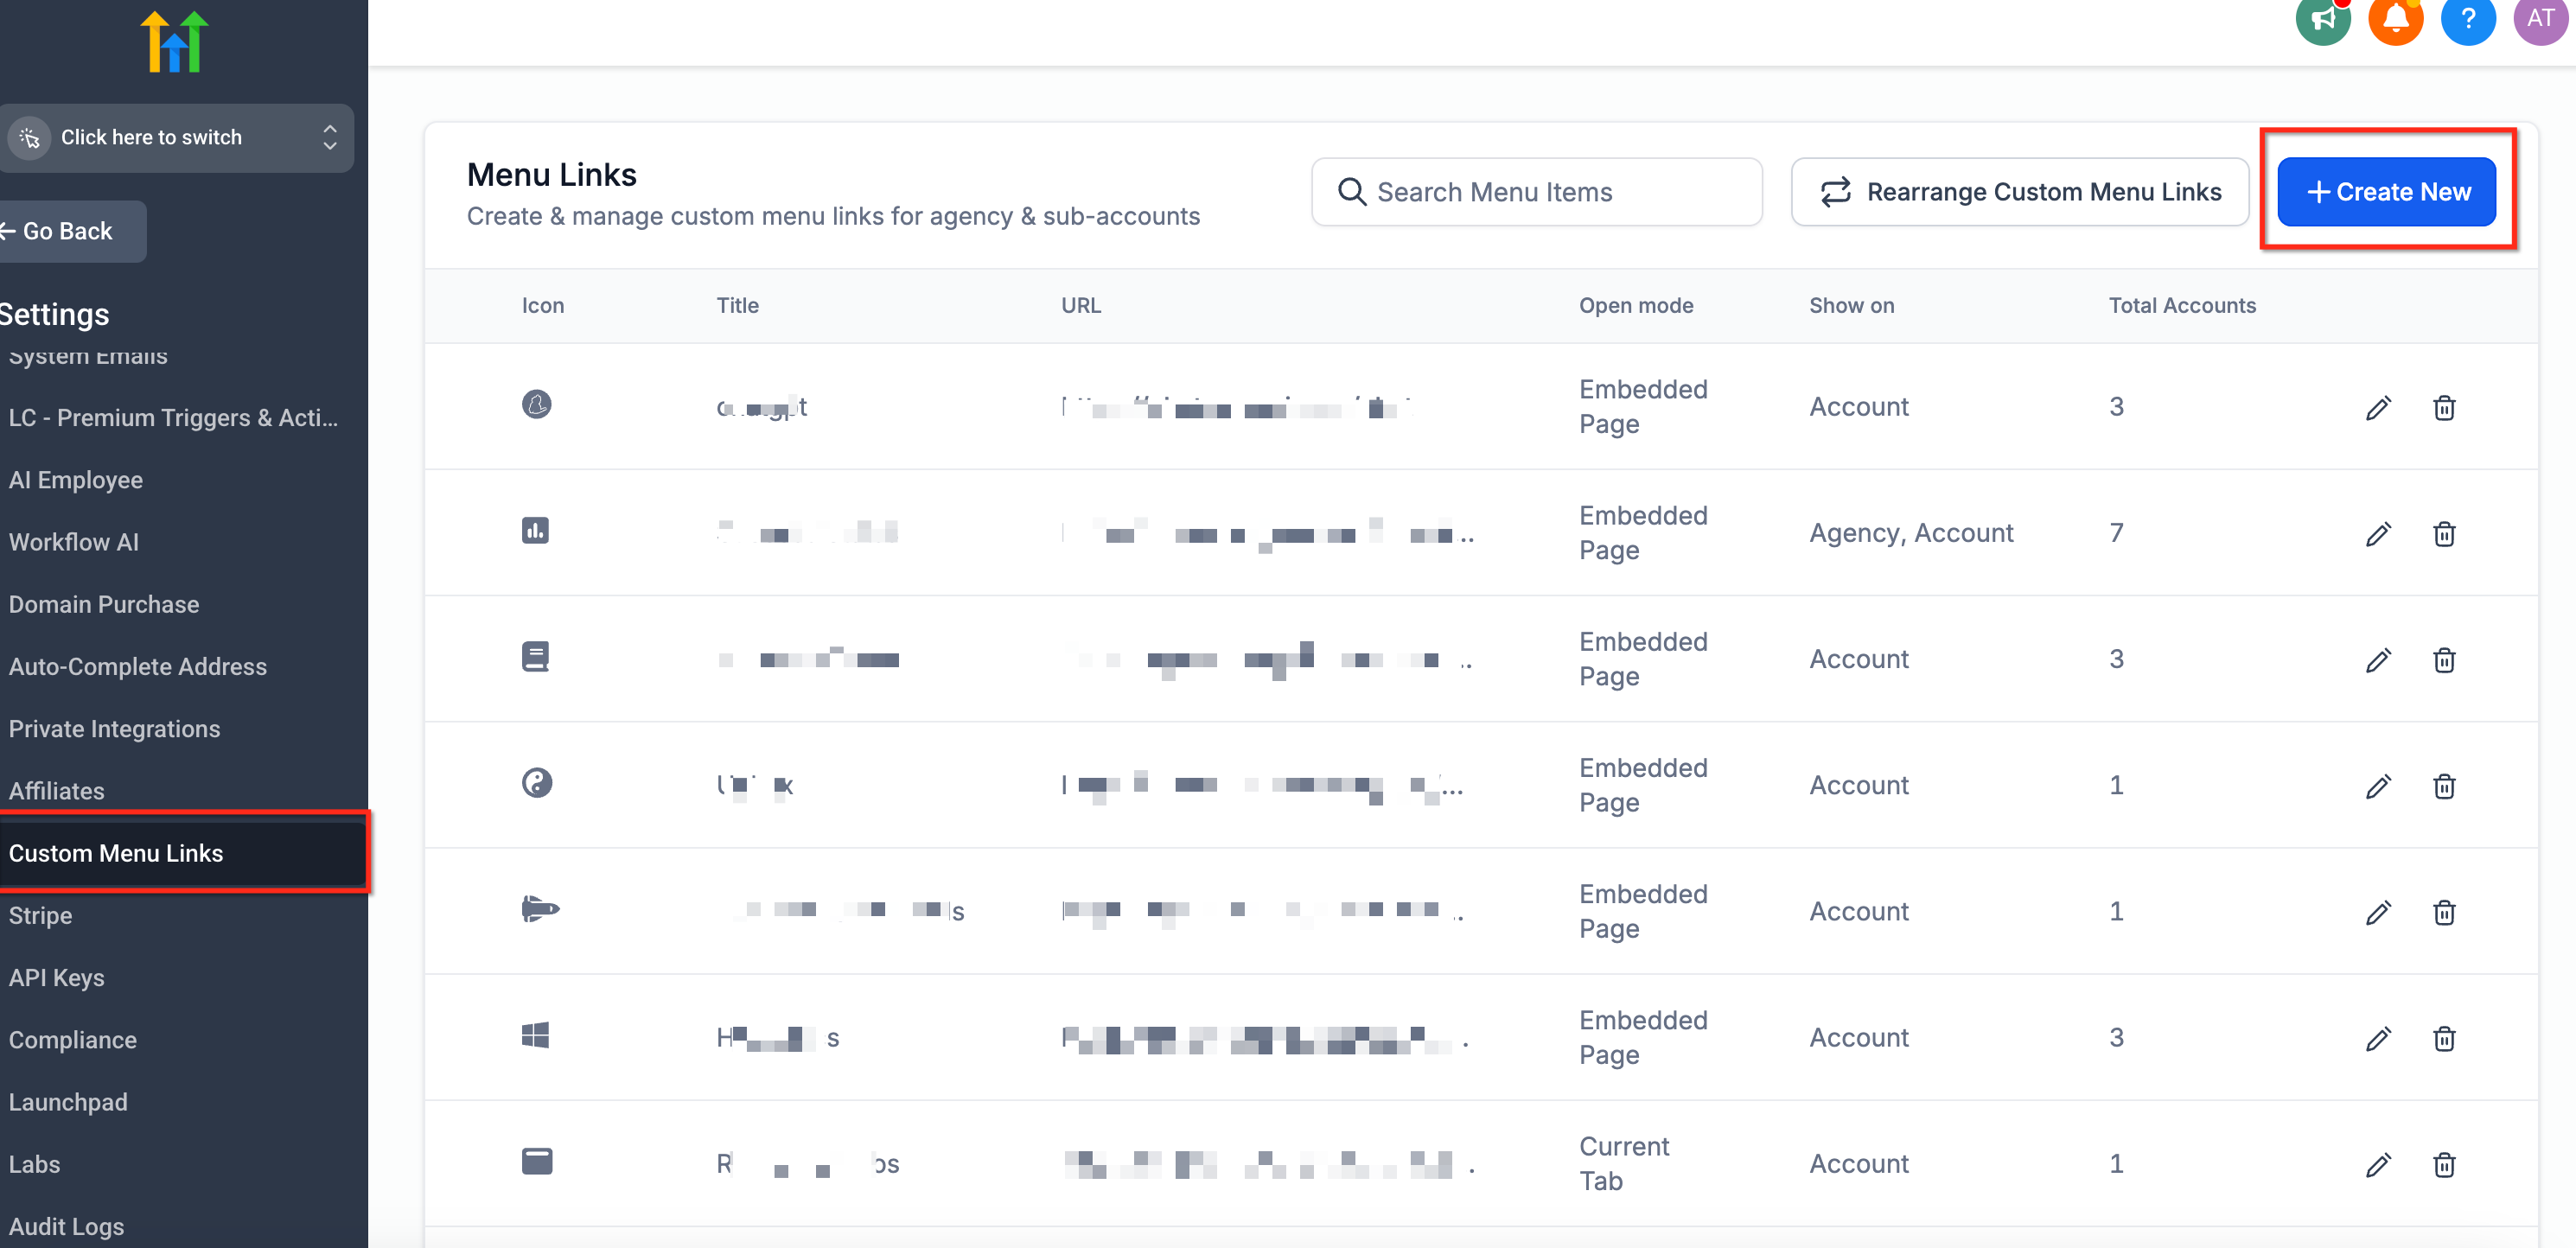2576x1248 pixels.
Task: Edit the menu link with 7 total accounts
Action: point(2378,534)
